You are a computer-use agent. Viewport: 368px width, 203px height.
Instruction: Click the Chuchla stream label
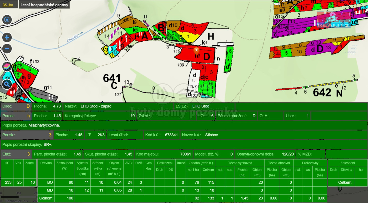(75, 37)
